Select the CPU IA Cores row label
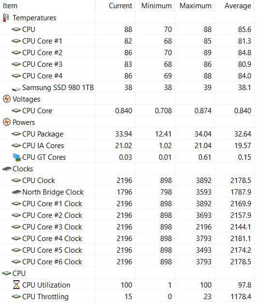257x304 pixels. tap(43, 146)
